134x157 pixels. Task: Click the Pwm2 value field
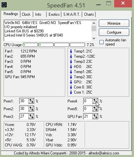tap(24, 109)
